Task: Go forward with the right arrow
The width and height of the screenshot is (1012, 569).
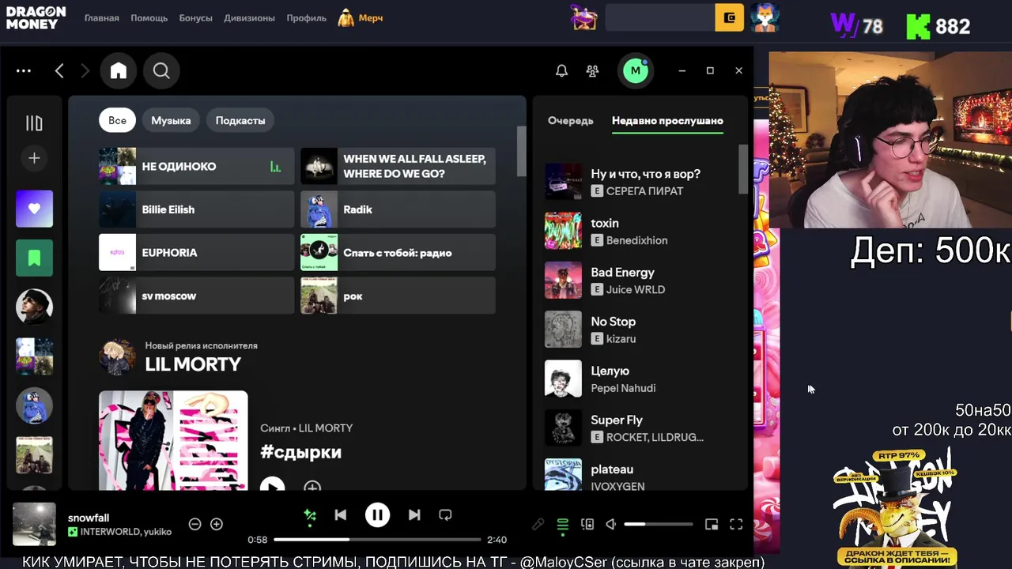Action: pos(85,71)
